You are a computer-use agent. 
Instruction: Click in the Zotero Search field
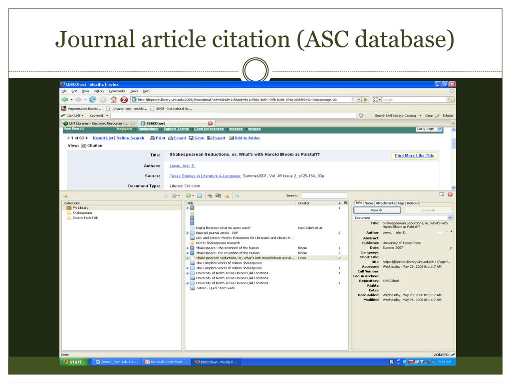coord(323,195)
